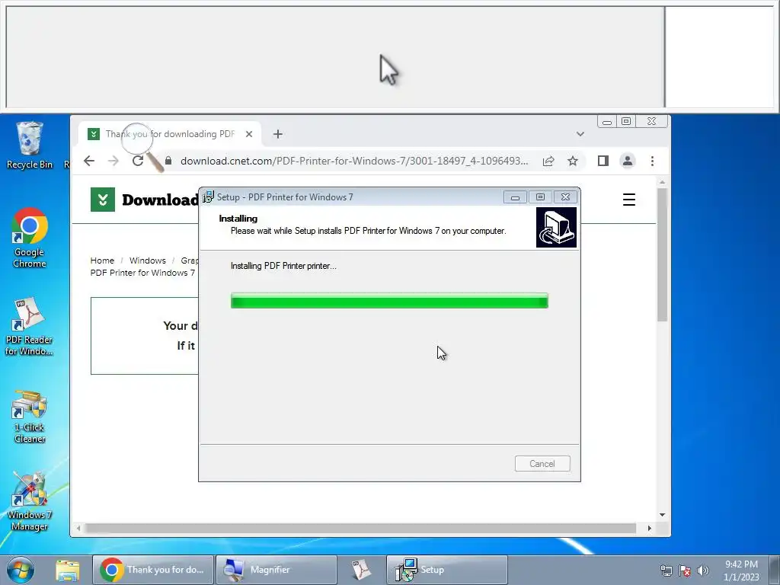
Task: Close the Setup window
Action: point(566,197)
